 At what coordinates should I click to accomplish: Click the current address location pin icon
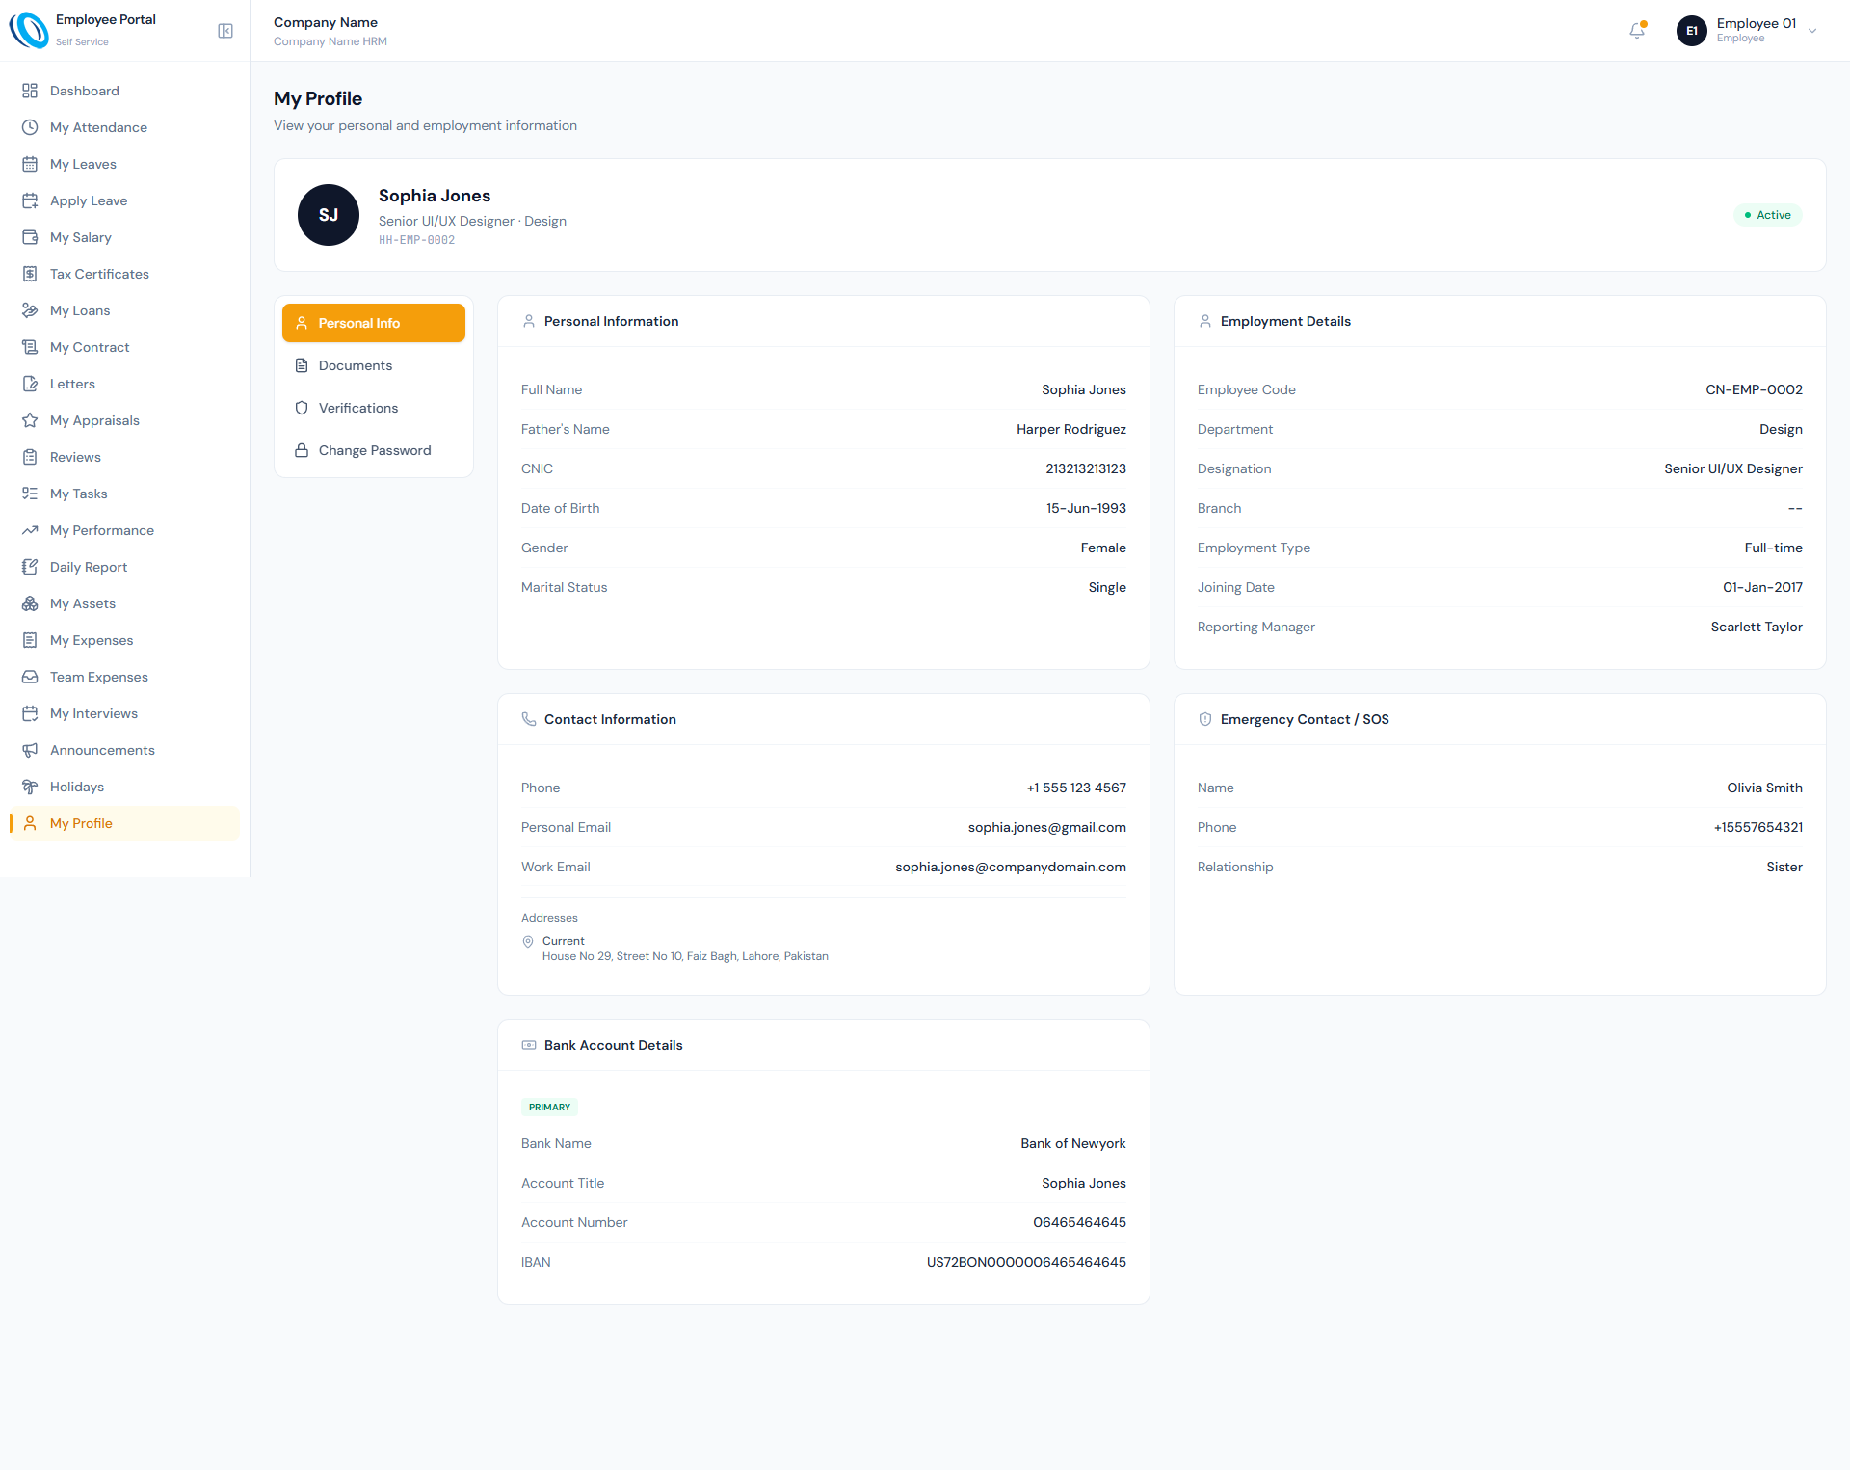[x=528, y=942]
